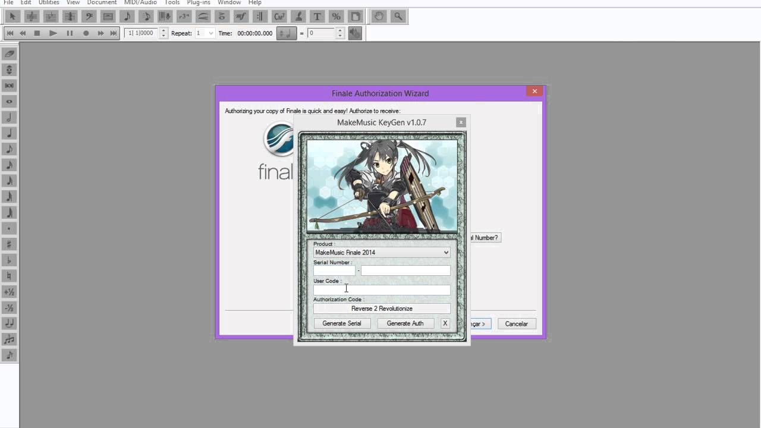Image resolution: width=761 pixels, height=428 pixels.
Task: Select the Simple Entry note tool
Action: coord(127,17)
